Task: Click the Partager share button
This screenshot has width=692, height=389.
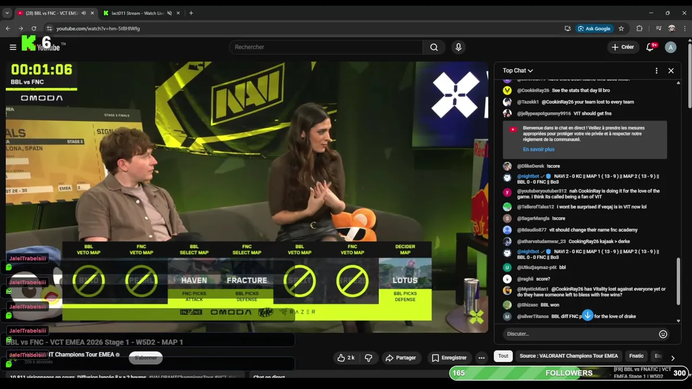Action: point(401,358)
